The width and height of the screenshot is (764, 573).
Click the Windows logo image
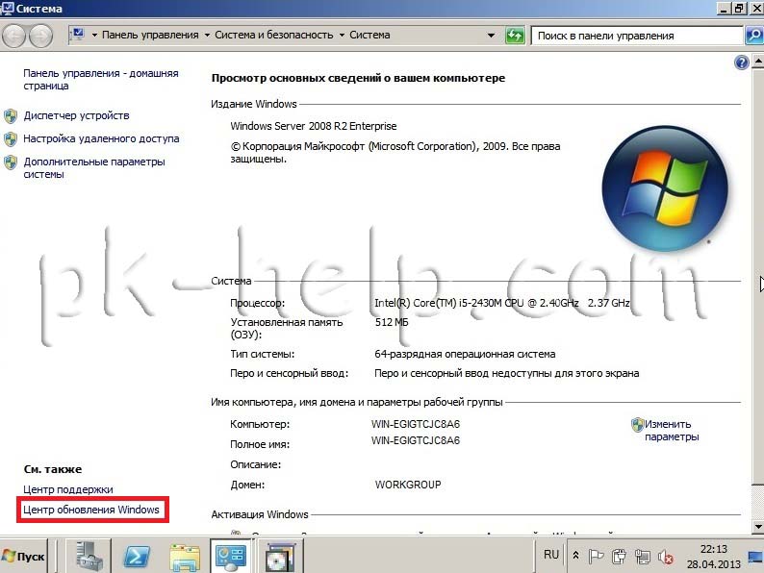point(665,188)
